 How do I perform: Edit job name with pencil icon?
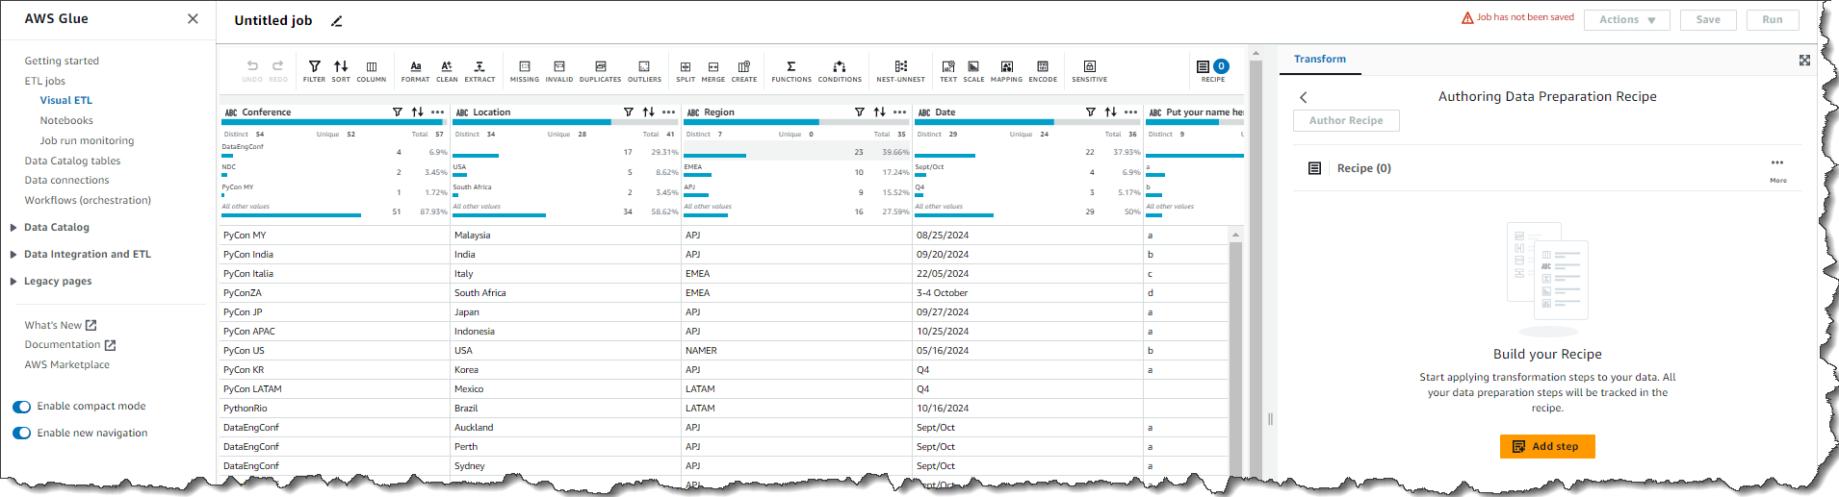pos(337,21)
